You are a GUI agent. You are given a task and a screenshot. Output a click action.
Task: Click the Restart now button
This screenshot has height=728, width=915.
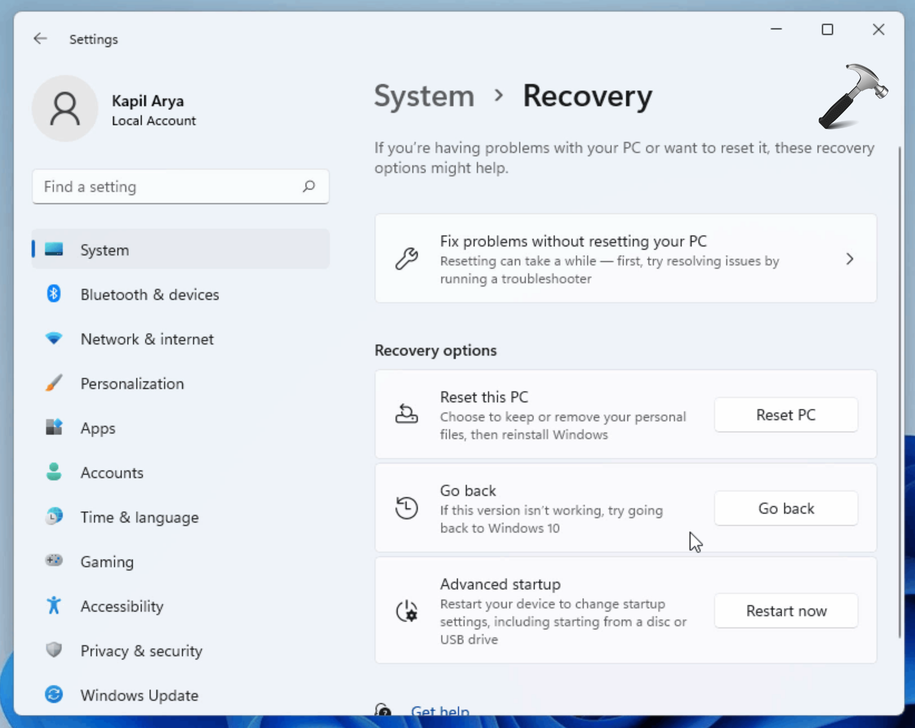pos(786,610)
